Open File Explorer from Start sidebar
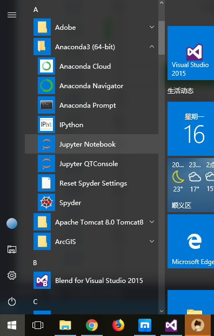 pyautogui.click(x=12, y=249)
